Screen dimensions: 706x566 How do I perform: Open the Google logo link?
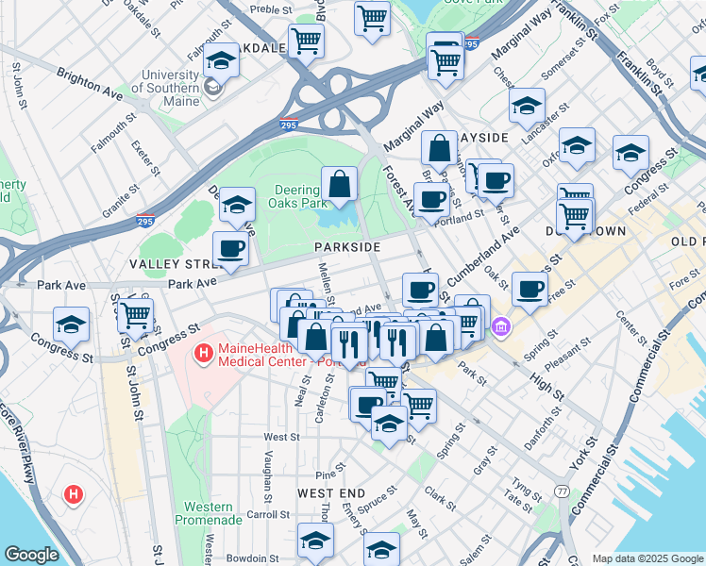[31, 555]
